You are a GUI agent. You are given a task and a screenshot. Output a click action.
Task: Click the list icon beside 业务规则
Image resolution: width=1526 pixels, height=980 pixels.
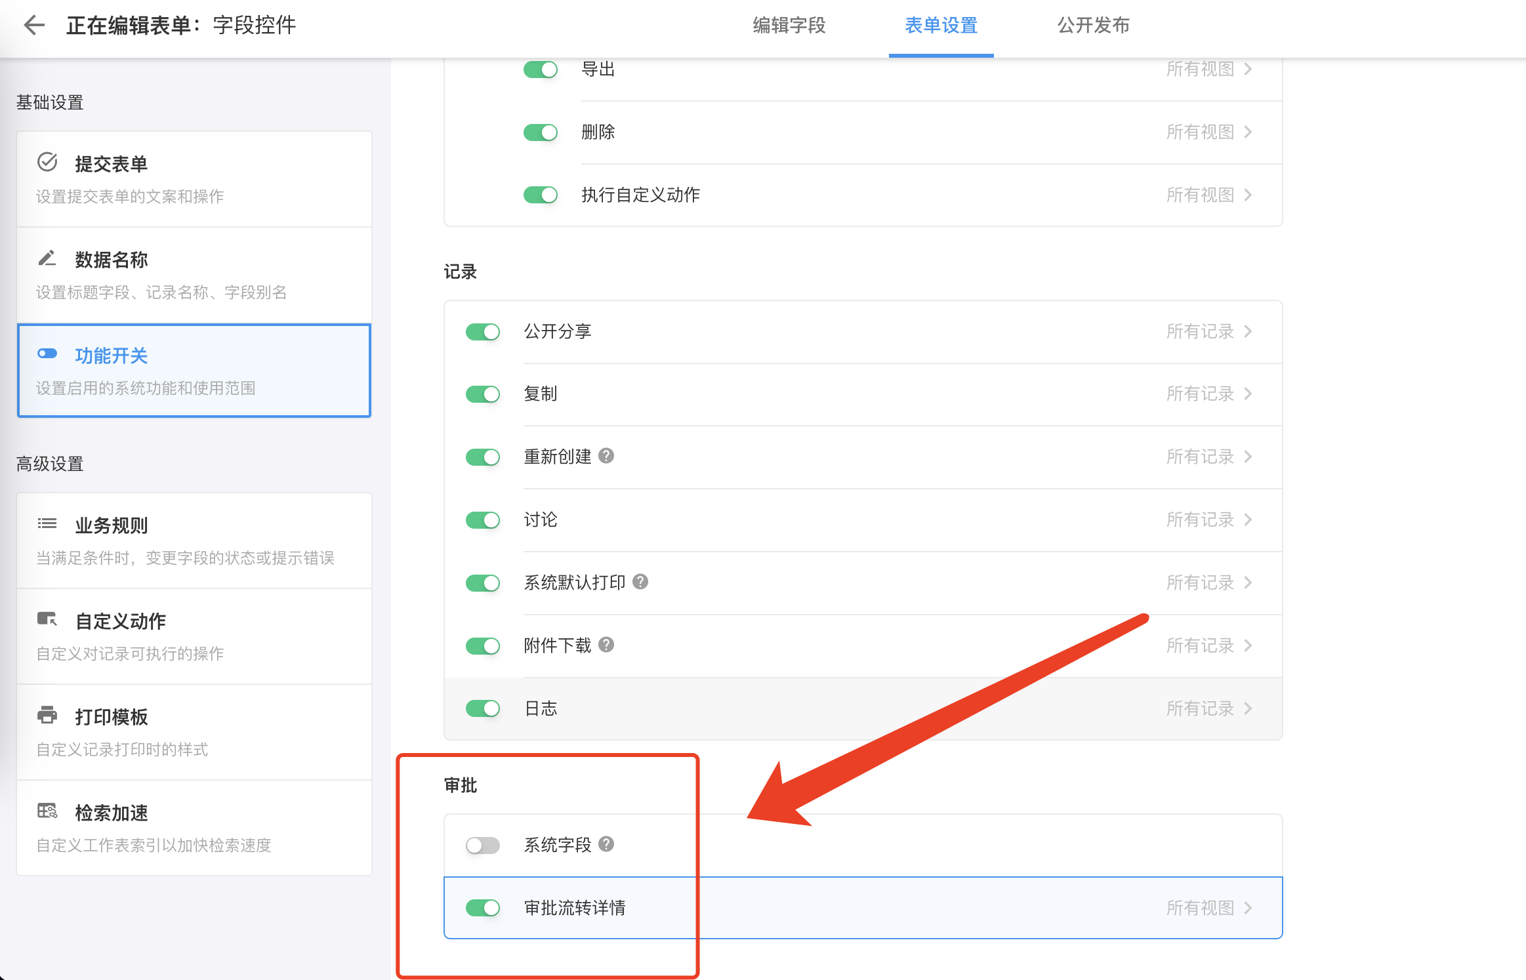pos(47,523)
